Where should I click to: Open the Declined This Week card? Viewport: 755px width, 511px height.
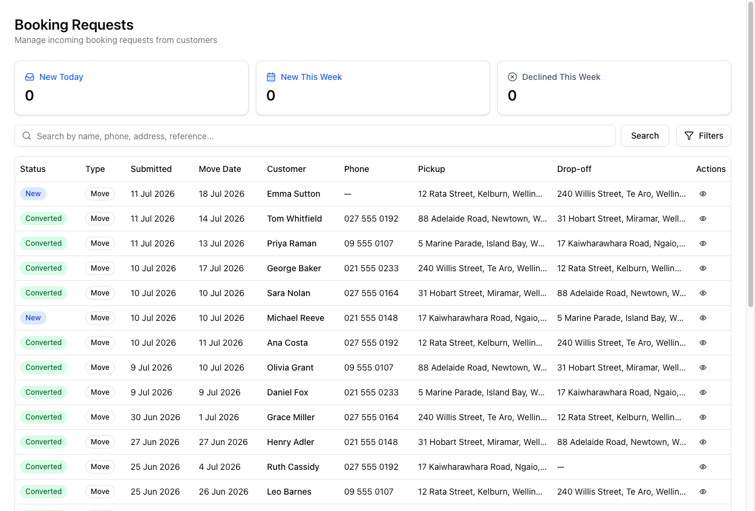(x=614, y=88)
